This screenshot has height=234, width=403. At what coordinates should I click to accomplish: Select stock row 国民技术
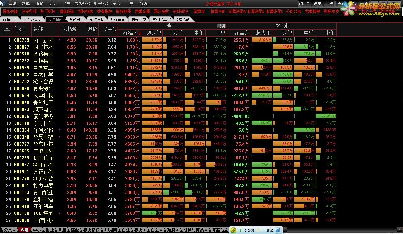(168, 47)
